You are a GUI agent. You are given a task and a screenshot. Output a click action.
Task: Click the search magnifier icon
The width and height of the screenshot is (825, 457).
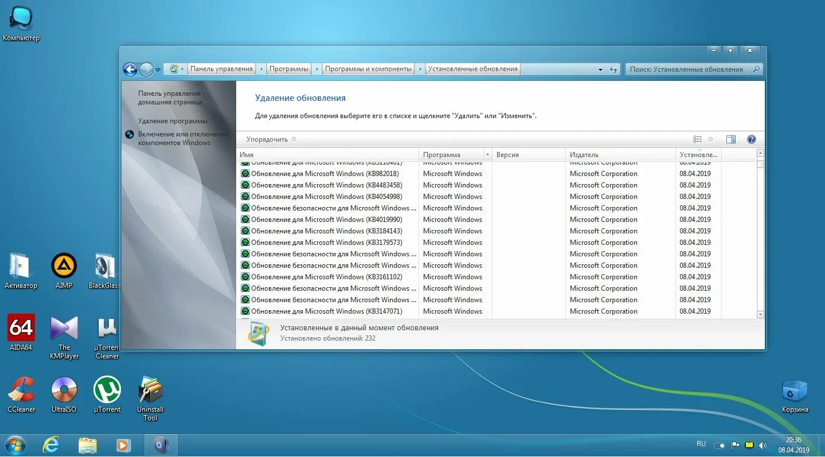(x=756, y=69)
